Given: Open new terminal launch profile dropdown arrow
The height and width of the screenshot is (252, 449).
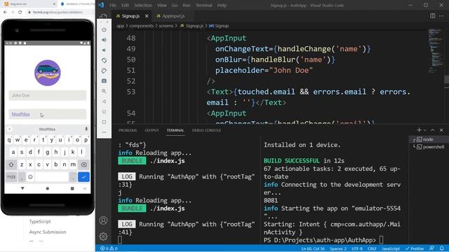Looking at the screenshot, I should point(425,130).
